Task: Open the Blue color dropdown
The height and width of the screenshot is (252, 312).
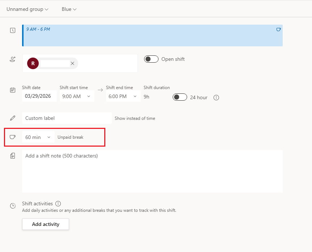Action: click(x=69, y=9)
